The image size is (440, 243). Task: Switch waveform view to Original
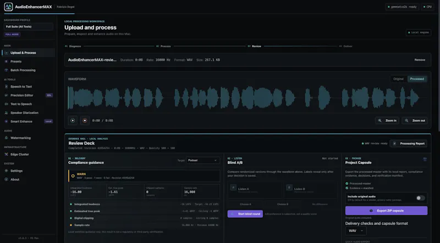(398, 79)
